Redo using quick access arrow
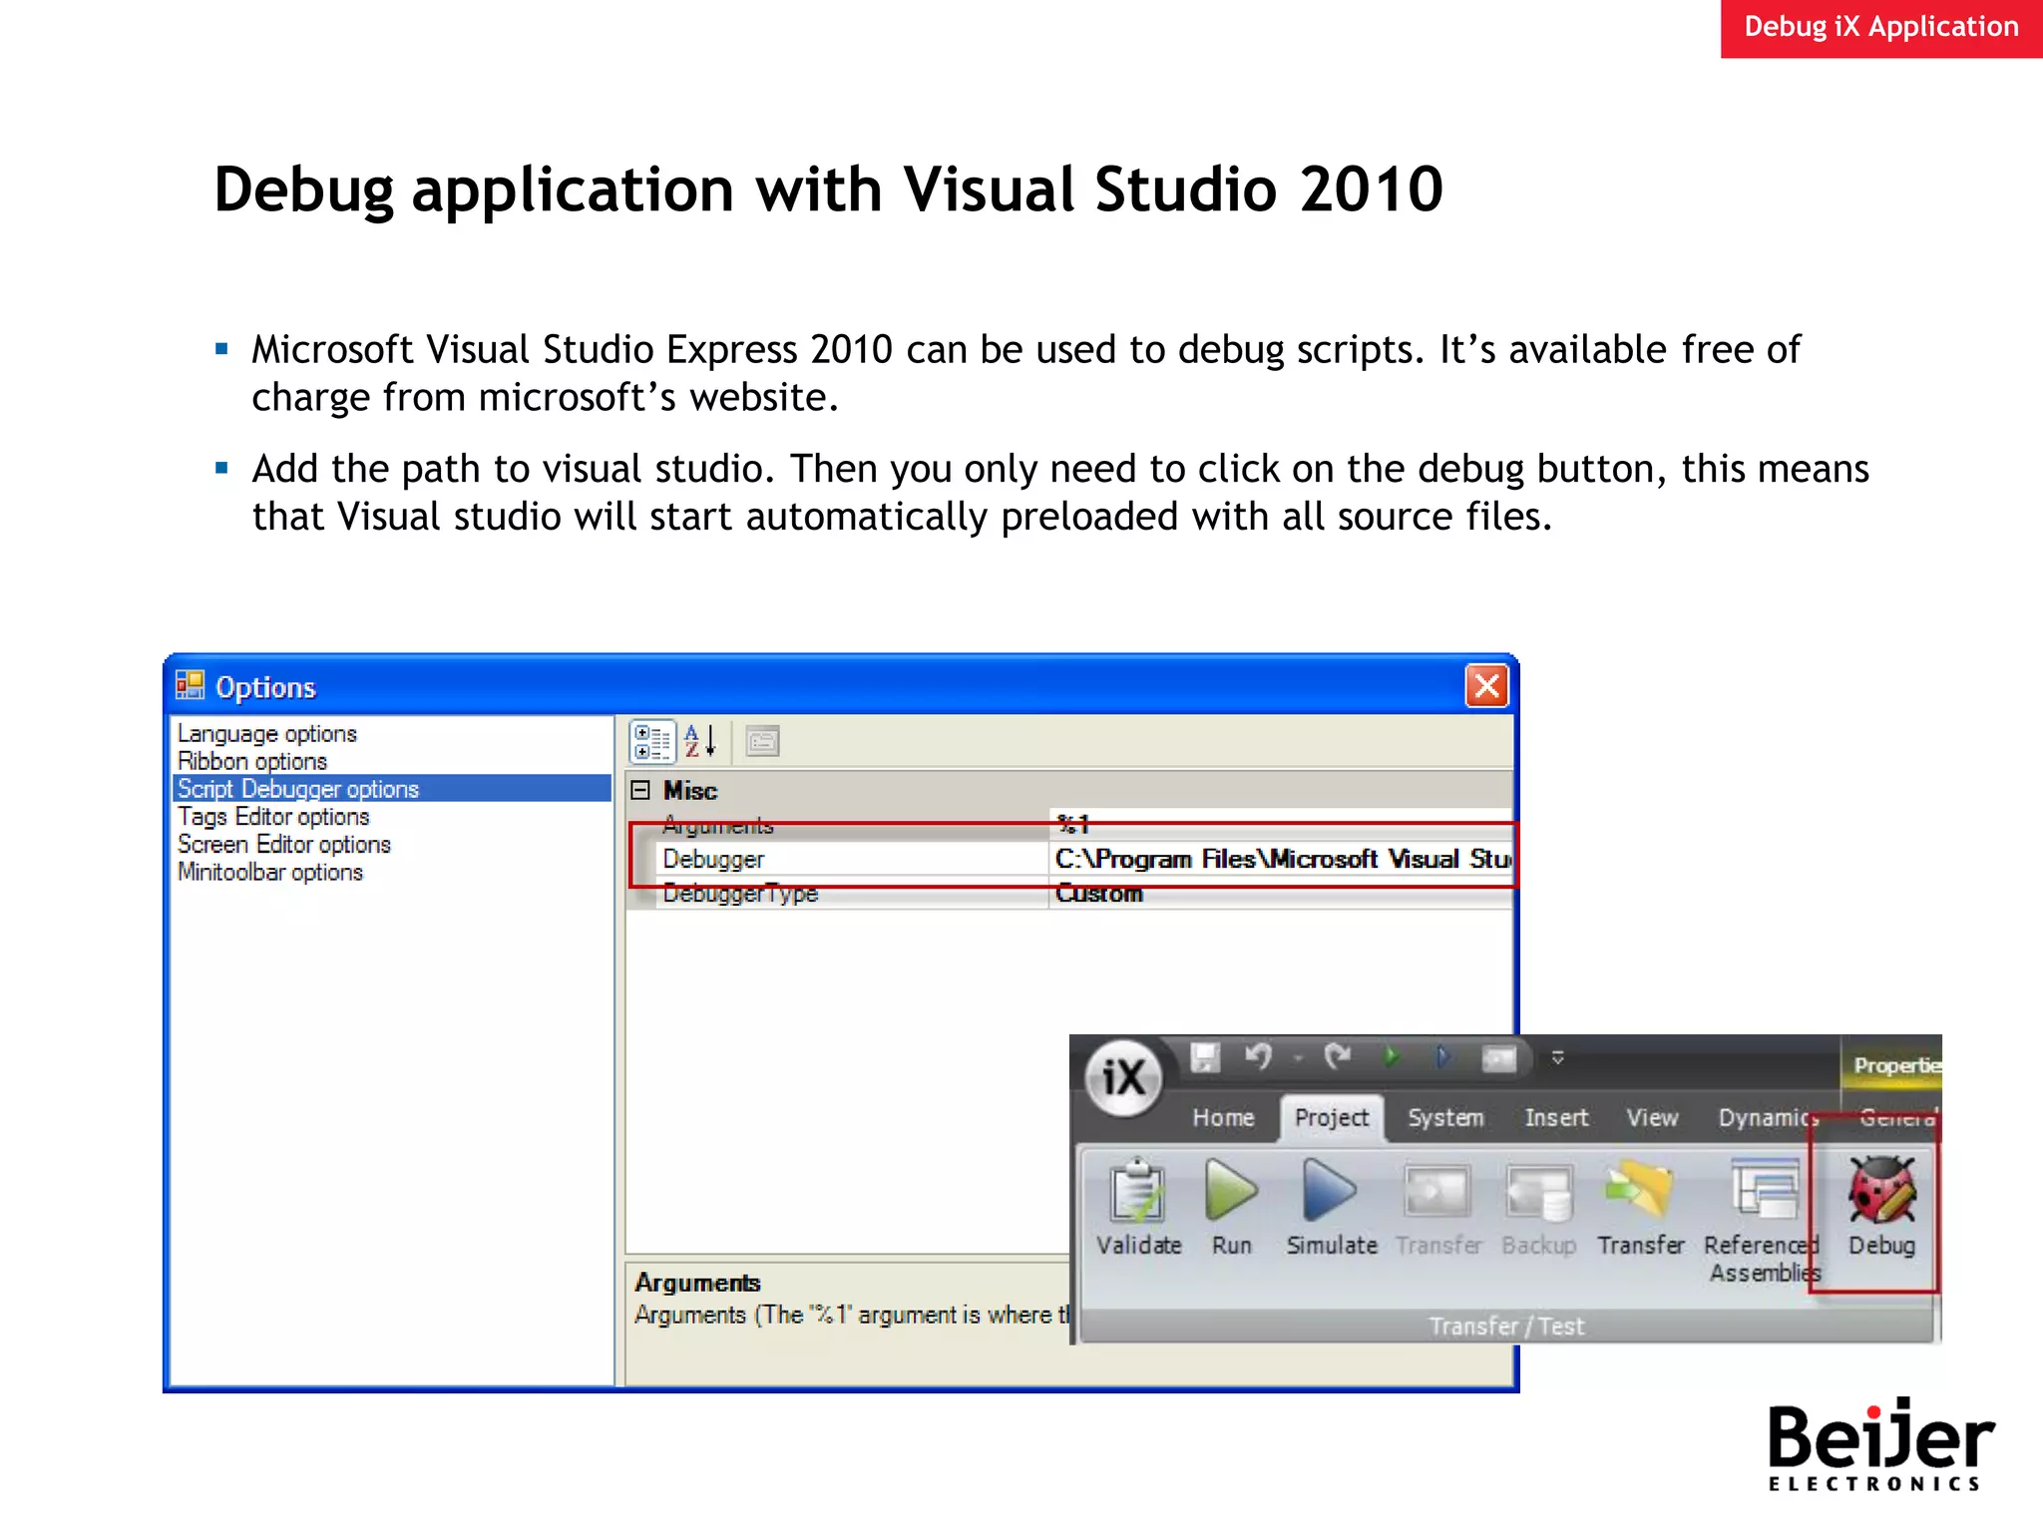Viewport: 2043px width, 1532px height. click(x=1337, y=1057)
